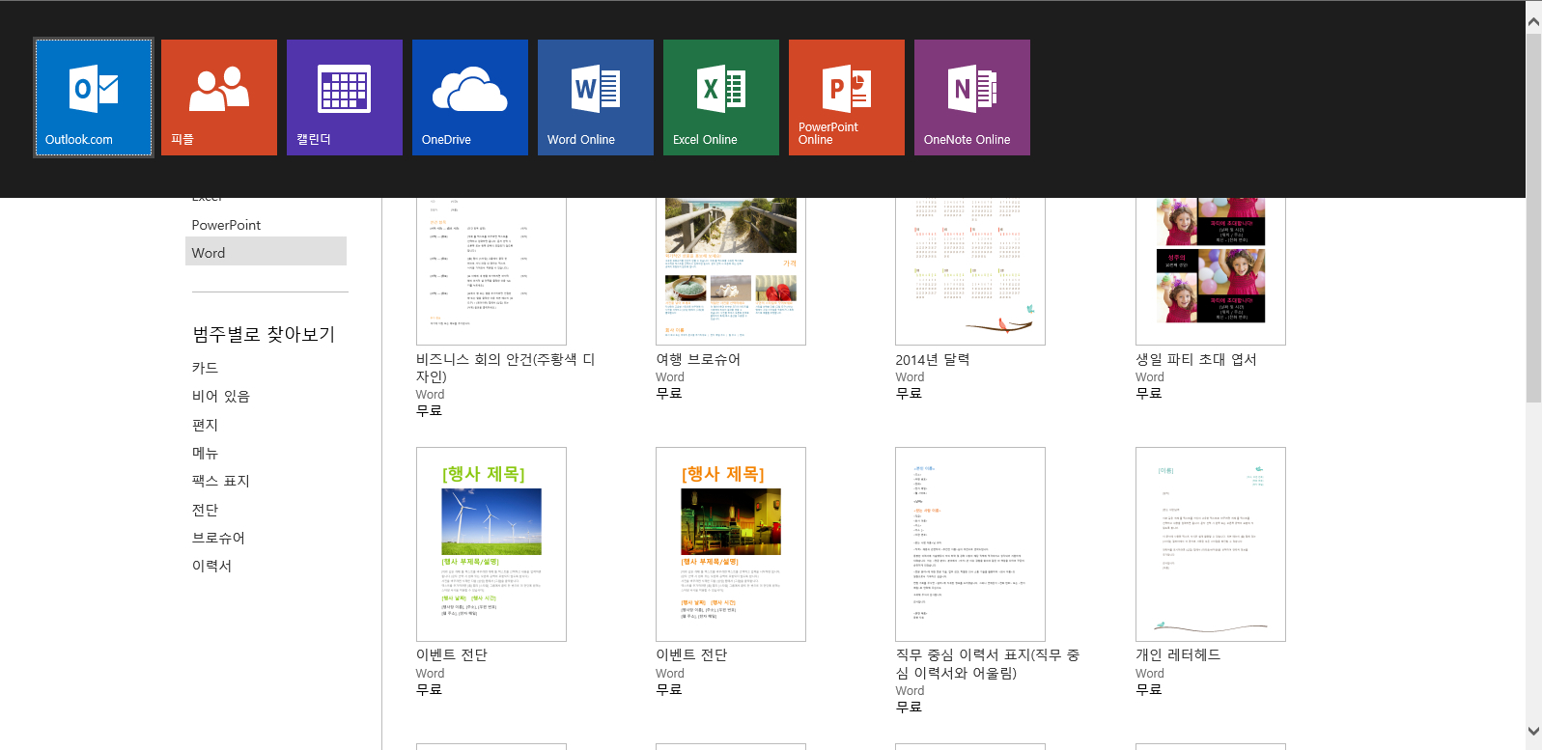Click the 2014년 달력 title link
The image size is (1542, 750).
click(933, 359)
